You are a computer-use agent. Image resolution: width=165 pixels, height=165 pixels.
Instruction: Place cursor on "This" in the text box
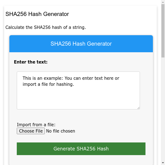pos(27,78)
